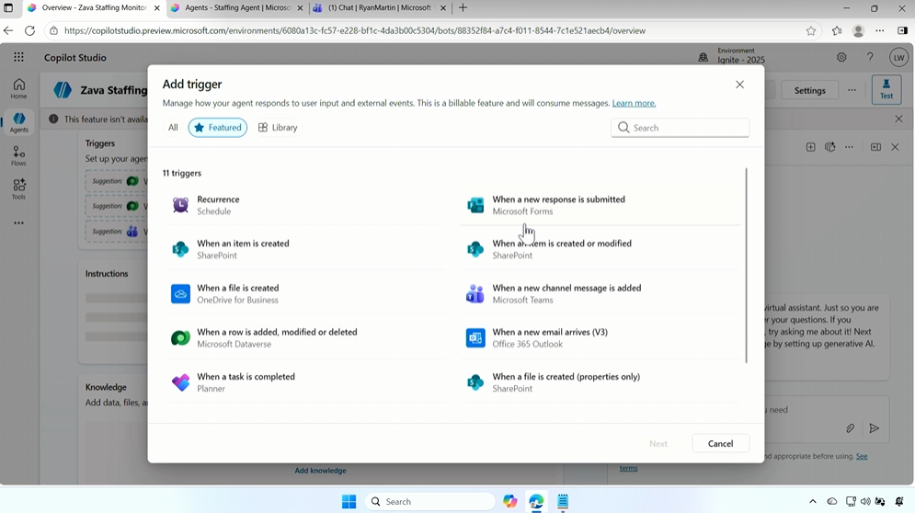Open a new browser tab
Screen dimensions: 915x513
(x=463, y=8)
